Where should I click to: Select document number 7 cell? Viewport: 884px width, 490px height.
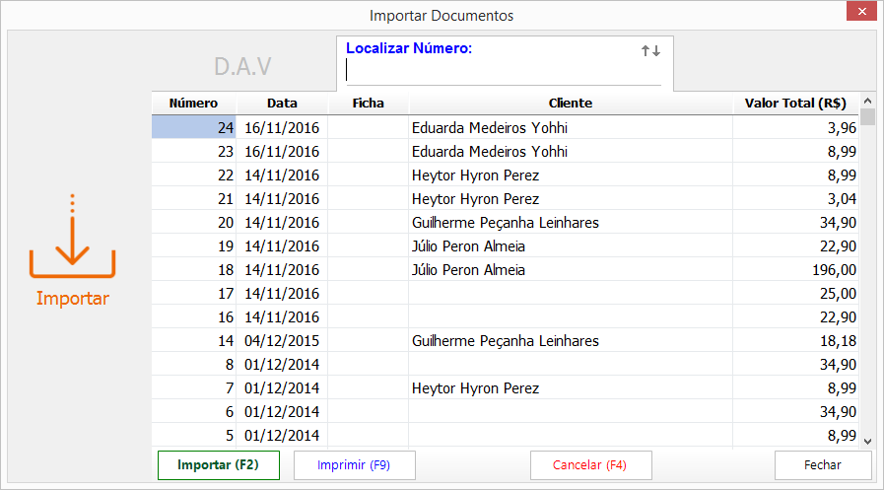pyautogui.click(x=194, y=388)
